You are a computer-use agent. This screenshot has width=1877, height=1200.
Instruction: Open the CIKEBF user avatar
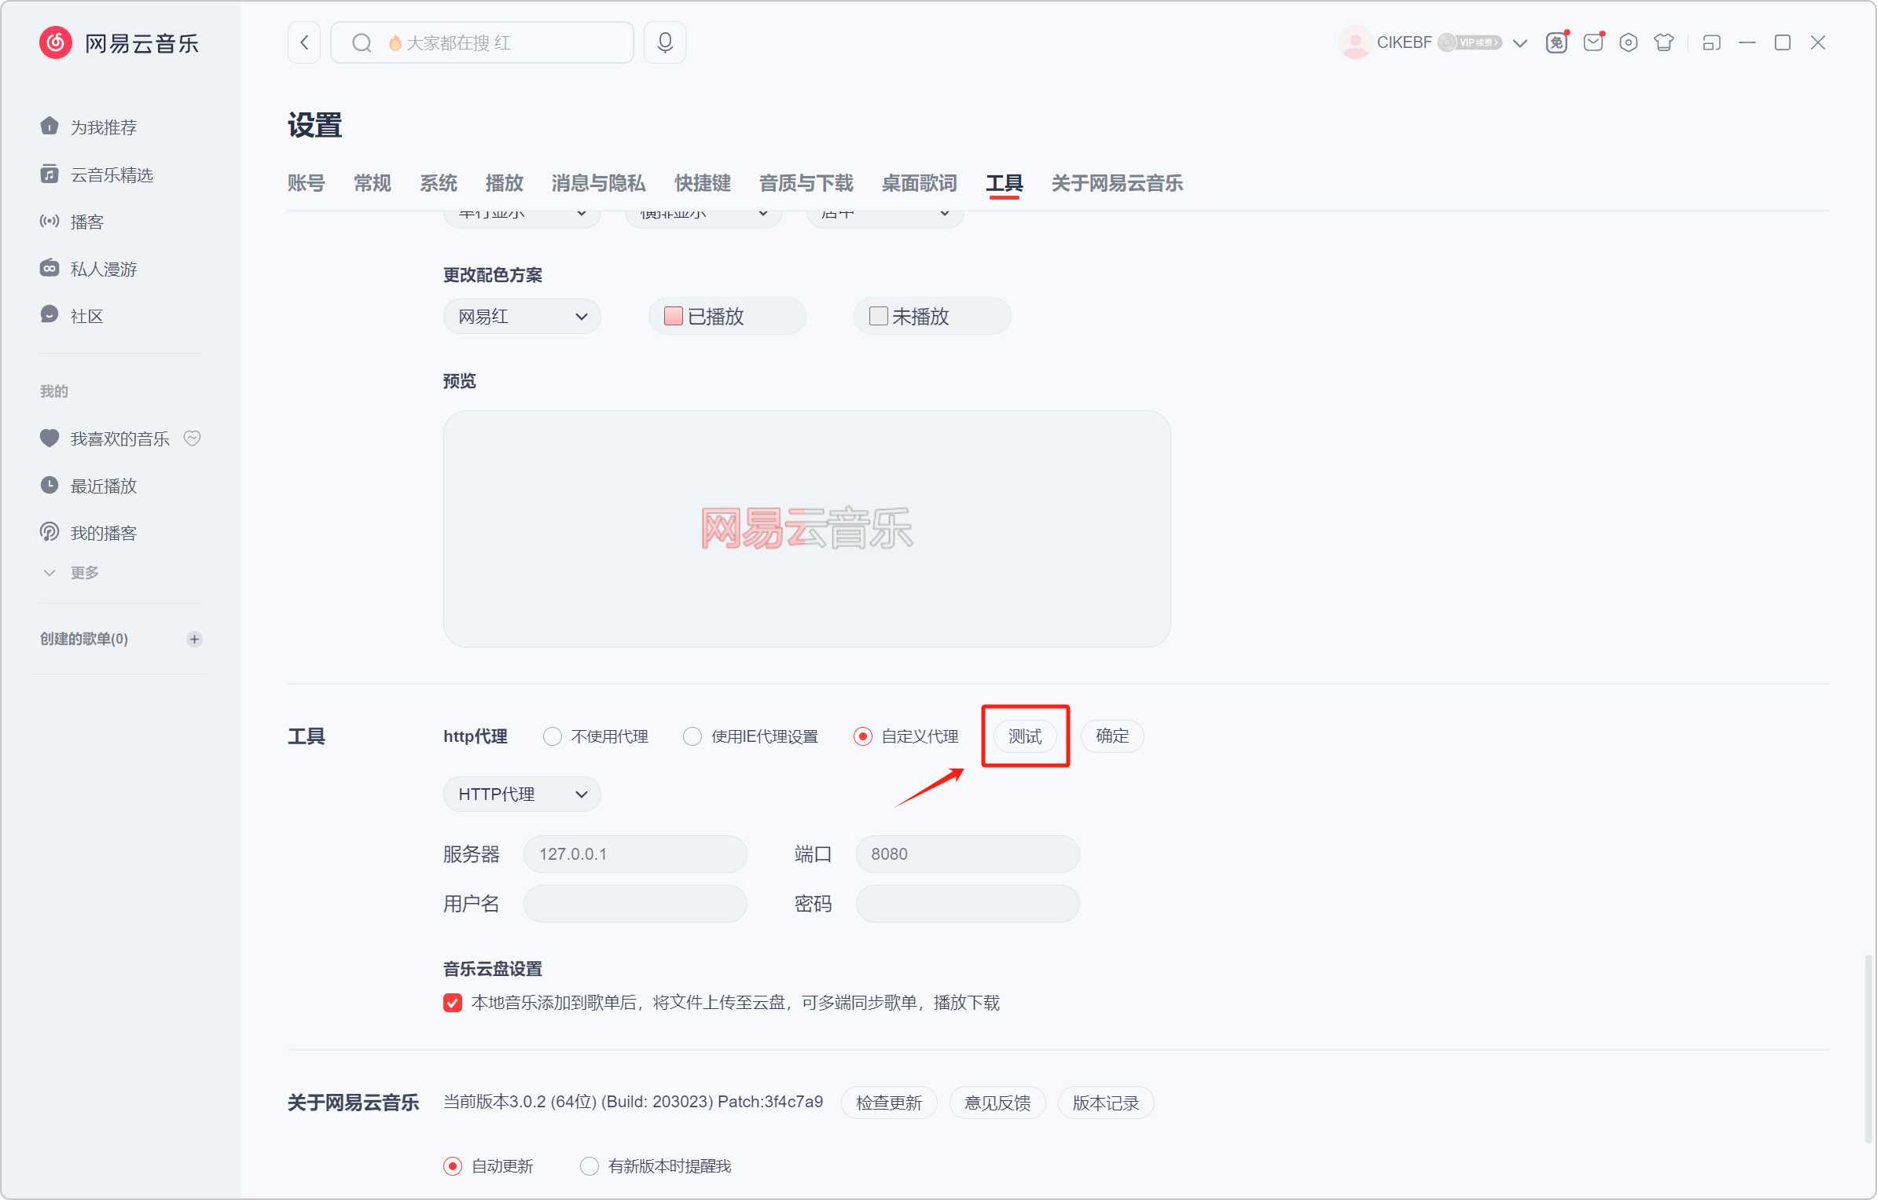pos(1355,42)
